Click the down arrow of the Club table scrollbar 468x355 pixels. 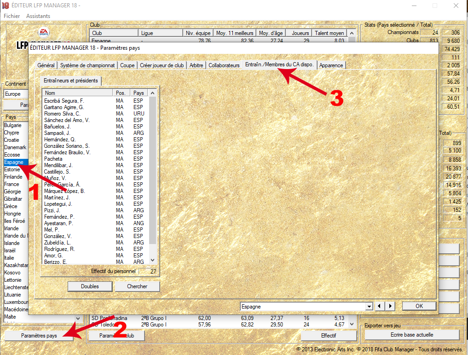352,324
